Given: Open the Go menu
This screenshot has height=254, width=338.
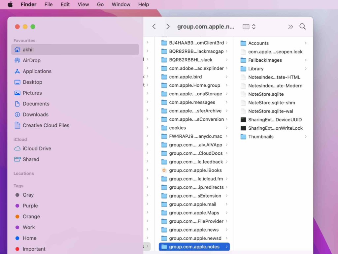Looking at the screenshot, I should (100, 4).
